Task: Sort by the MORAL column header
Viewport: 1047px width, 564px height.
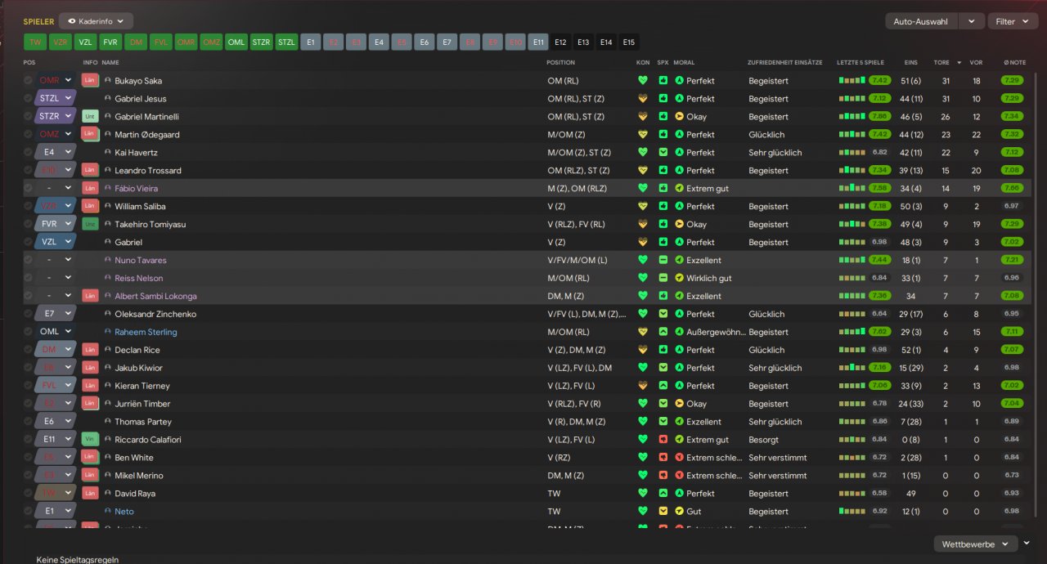Action: [x=684, y=62]
